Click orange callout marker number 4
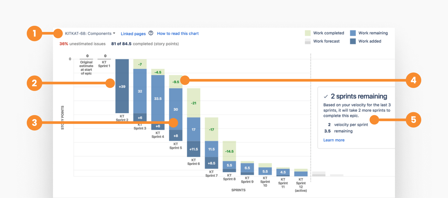Screen dimensions: 448x198 tap(413, 80)
